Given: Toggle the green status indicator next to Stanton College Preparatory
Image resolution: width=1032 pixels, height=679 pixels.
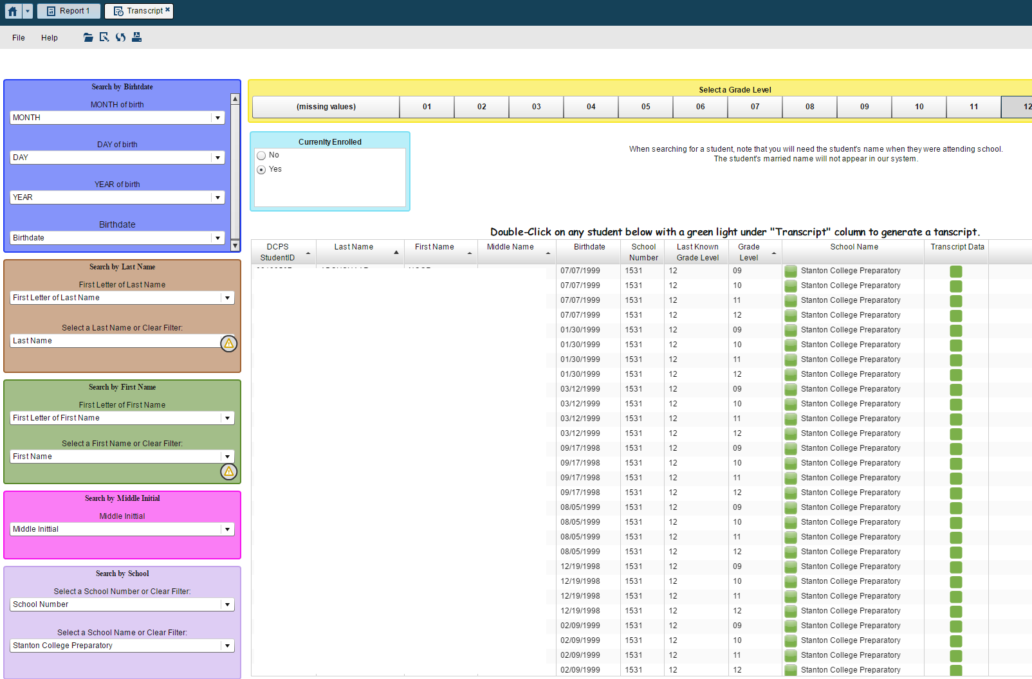Looking at the screenshot, I should coord(790,271).
